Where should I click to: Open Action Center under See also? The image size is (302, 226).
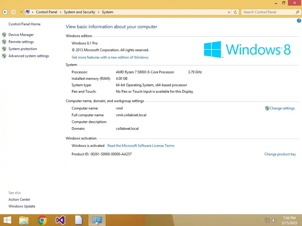[19, 200]
